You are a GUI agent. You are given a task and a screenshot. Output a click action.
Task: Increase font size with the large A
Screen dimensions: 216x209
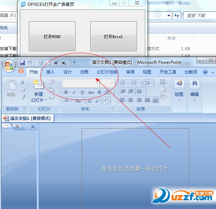tap(90, 101)
